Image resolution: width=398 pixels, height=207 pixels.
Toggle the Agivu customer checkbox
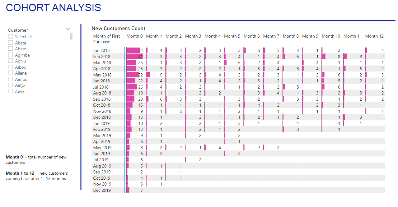click(x=11, y=61)
